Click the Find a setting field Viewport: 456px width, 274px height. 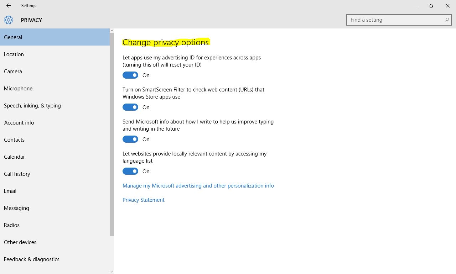395,20
